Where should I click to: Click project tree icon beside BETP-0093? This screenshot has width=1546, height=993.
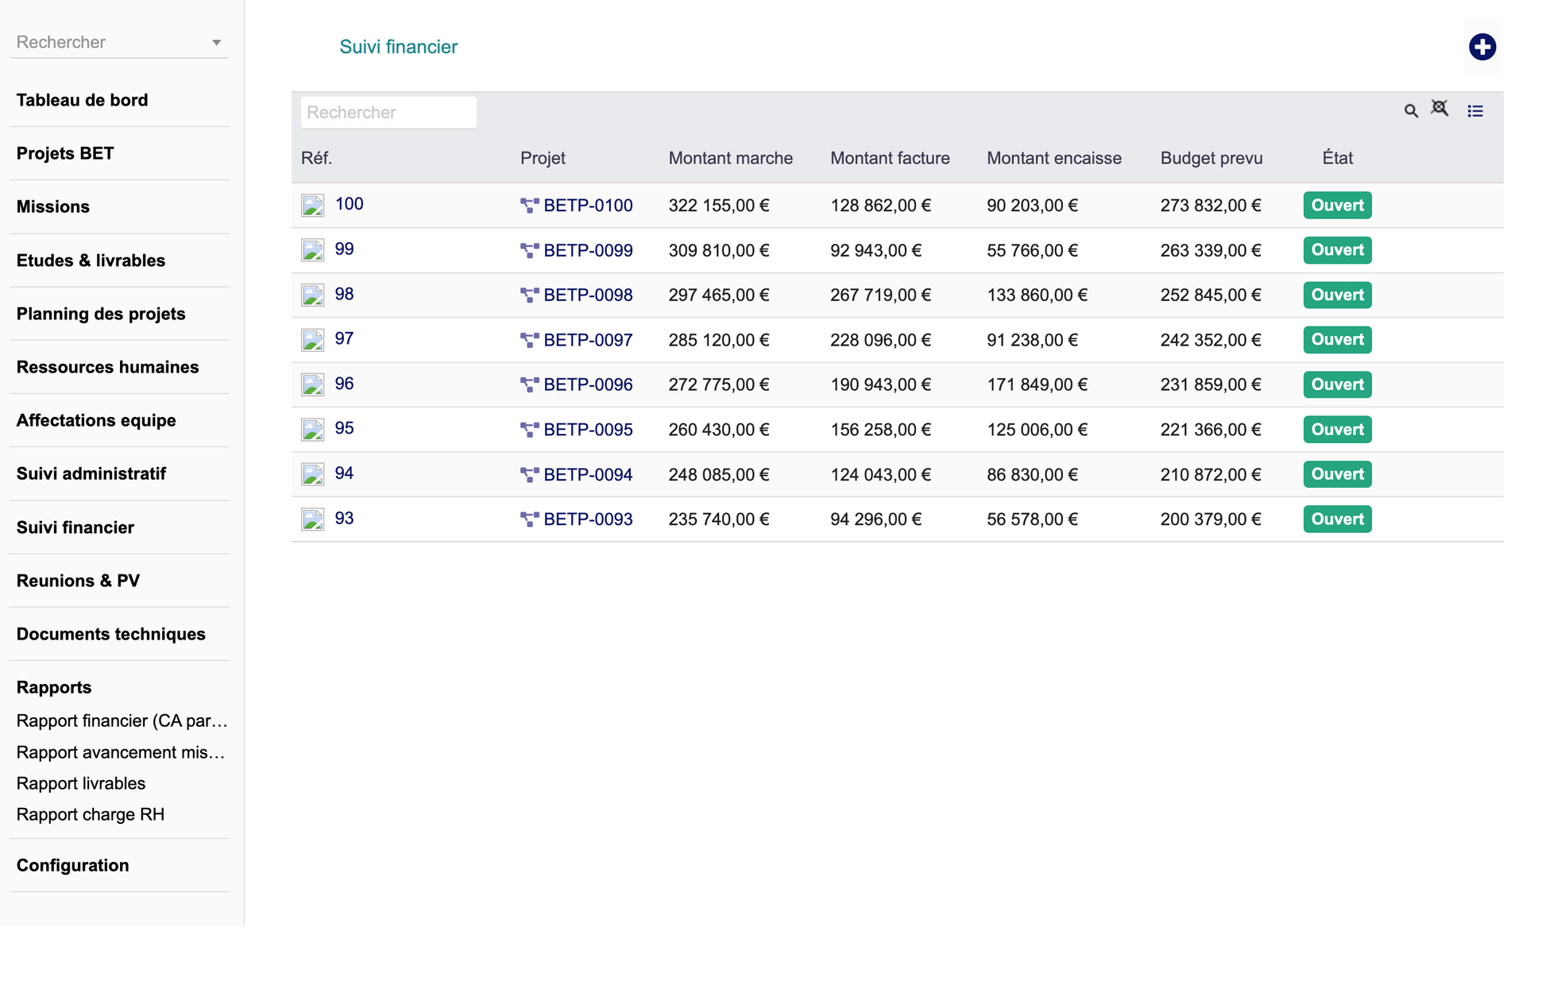(529, 520)
